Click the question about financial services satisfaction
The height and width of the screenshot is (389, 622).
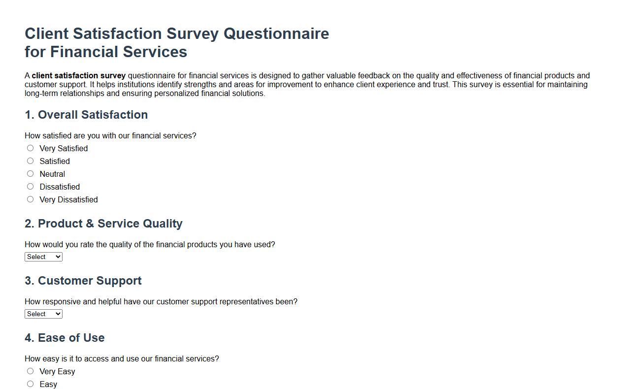(x=110, y=135)
